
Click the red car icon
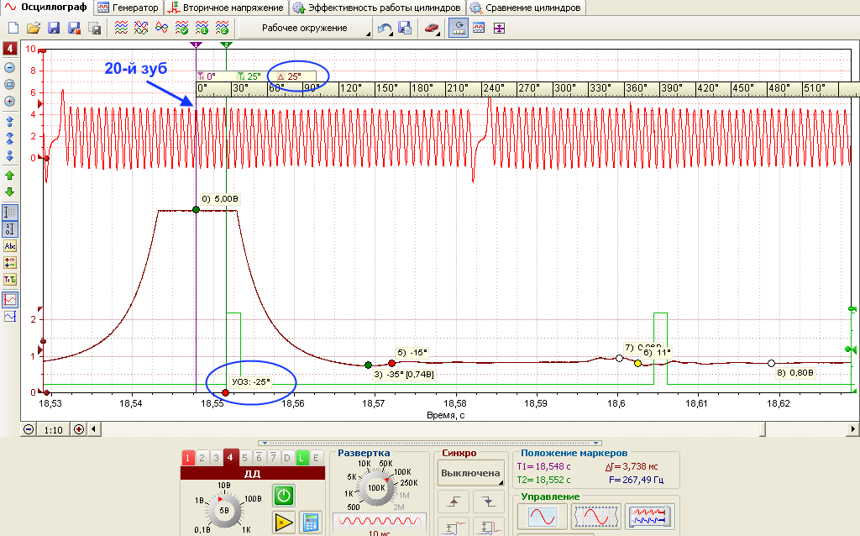[x=432, y=28]
